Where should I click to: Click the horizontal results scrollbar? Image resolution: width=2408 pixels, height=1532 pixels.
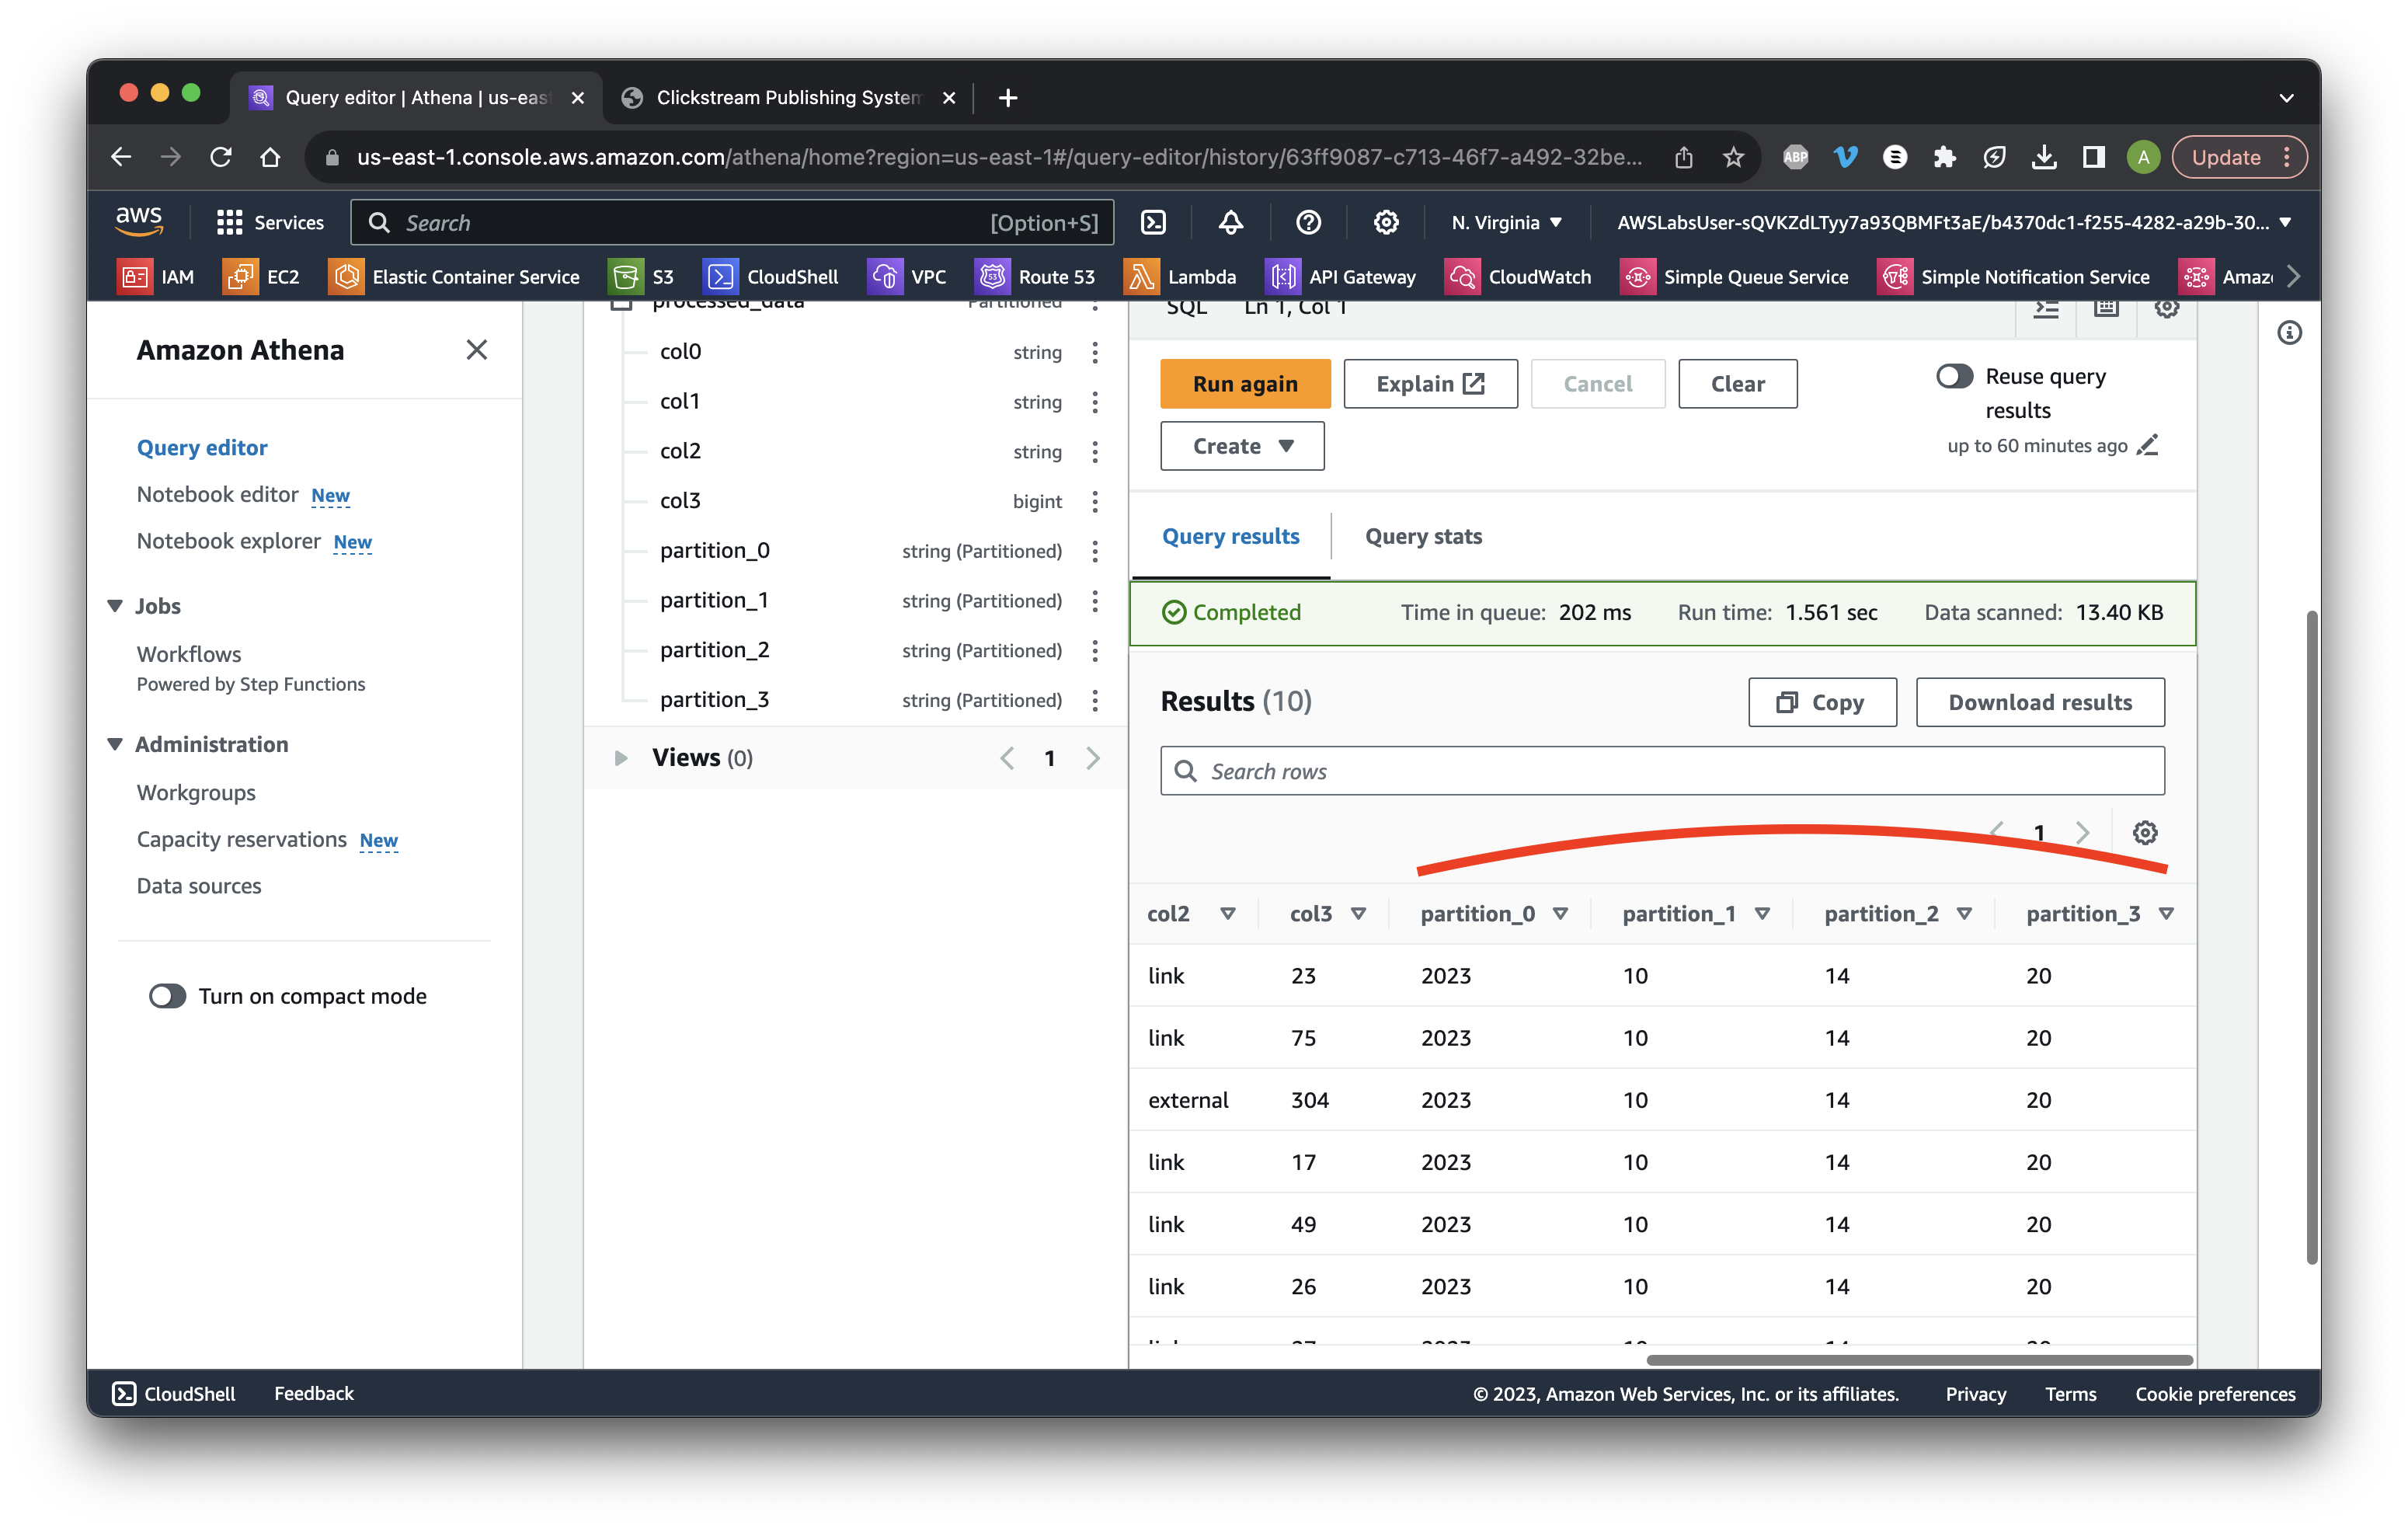[x=1919, y=1360]
